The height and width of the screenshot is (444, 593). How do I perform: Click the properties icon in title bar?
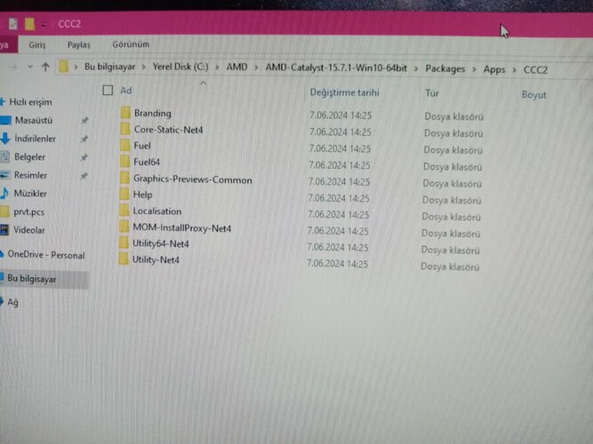tap(13, 23)
